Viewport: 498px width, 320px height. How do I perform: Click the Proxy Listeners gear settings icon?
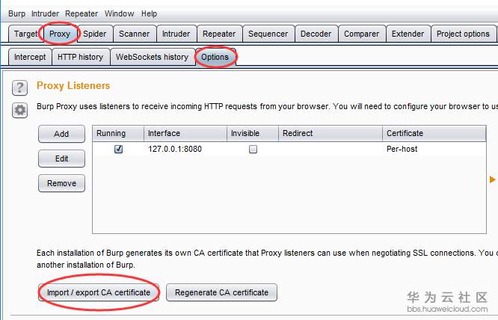click(x=20, y=110)
